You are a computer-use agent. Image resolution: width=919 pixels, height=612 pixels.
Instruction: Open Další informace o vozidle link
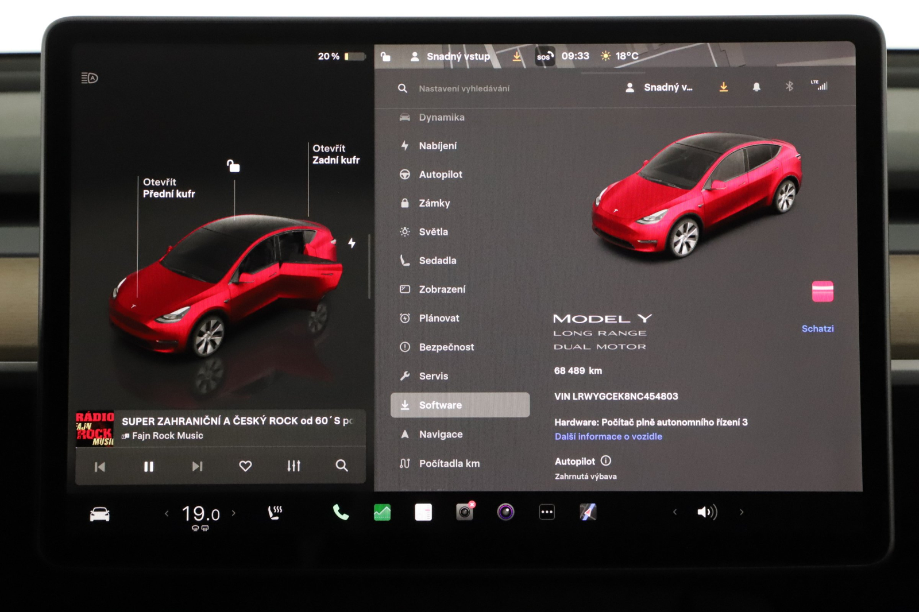pyautogui.click(x=608, y=436)
